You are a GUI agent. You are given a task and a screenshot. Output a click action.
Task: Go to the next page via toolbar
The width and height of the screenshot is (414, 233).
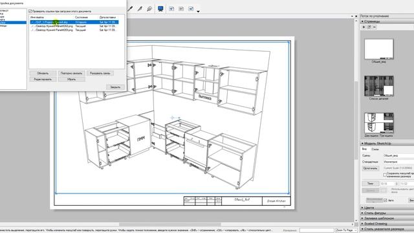point(191,8)
